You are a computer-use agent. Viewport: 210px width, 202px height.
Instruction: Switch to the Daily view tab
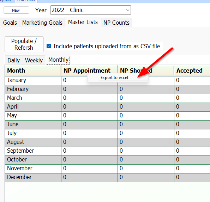click(13, 60)
